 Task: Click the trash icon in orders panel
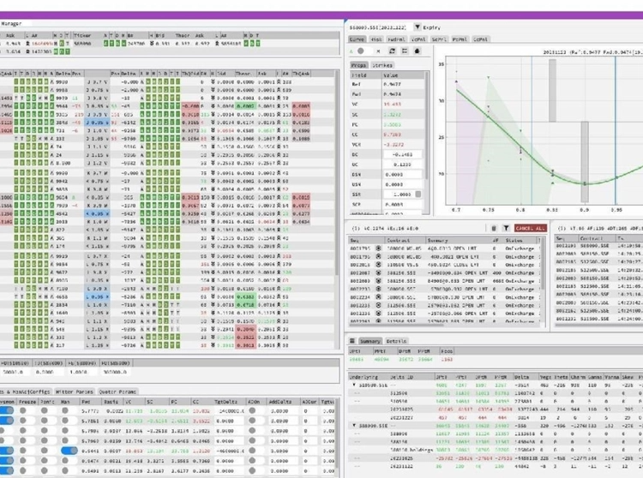point(495,228)
